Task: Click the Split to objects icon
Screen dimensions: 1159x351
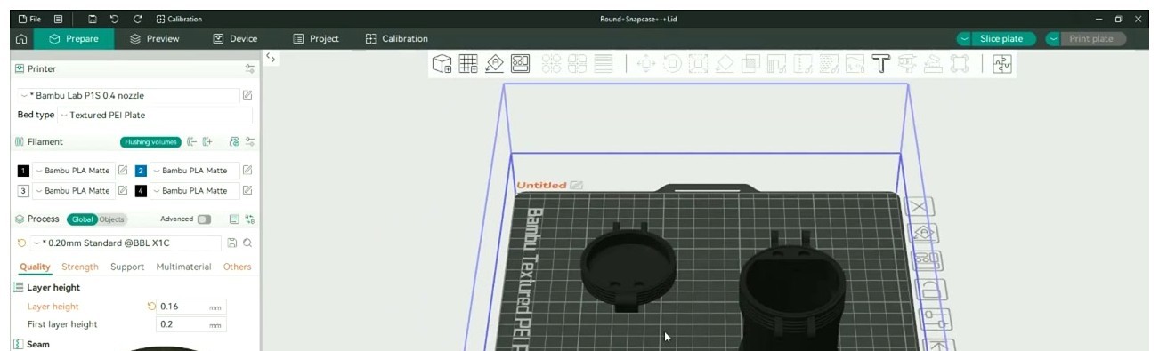Action: click(551, 63)
